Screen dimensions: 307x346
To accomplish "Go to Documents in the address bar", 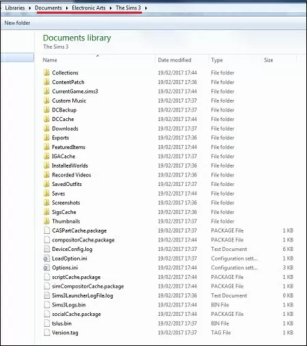I will 48,8.
